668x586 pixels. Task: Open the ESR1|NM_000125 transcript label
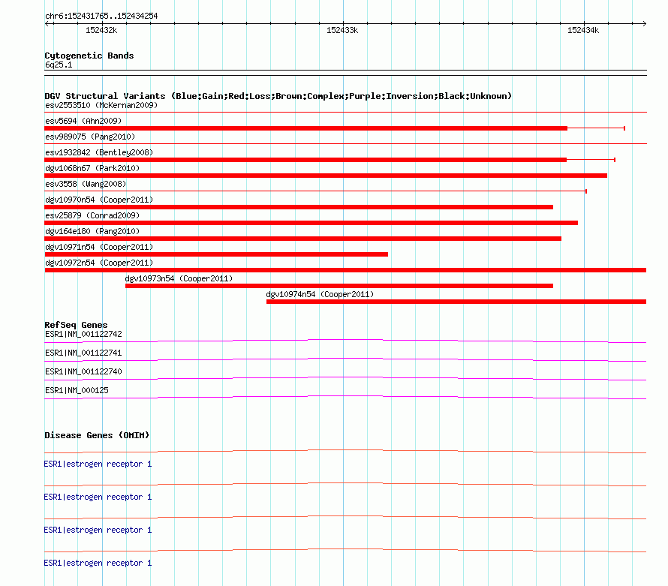77,390
